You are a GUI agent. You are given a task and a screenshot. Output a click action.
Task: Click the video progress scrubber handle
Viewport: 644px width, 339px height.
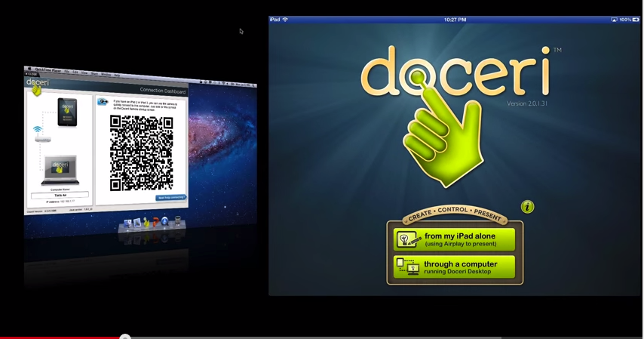click(125, 337)
